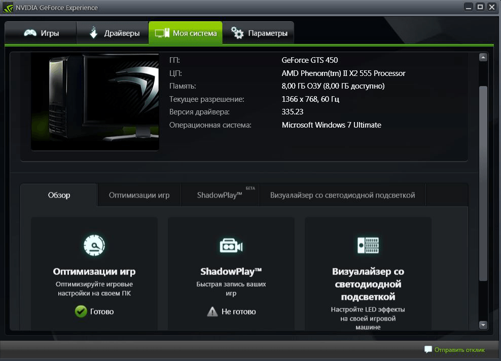Switch to the Драйверы tab
The height and width of the screenshot is (361, 501).
113,33
